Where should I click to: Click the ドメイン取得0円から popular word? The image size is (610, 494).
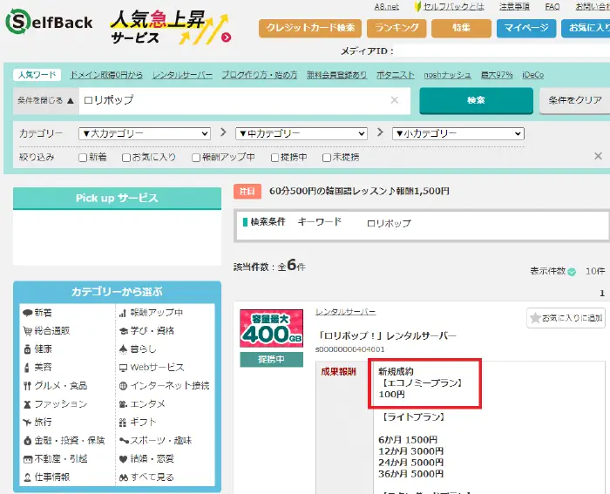[x=106, y=75]
